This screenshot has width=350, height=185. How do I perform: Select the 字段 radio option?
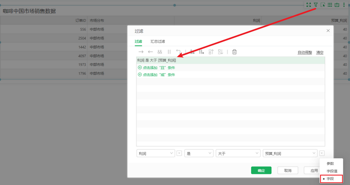coord(332,178)
